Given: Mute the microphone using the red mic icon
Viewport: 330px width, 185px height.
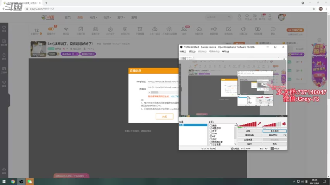Looking at the screenshot, I should point(259,124).
